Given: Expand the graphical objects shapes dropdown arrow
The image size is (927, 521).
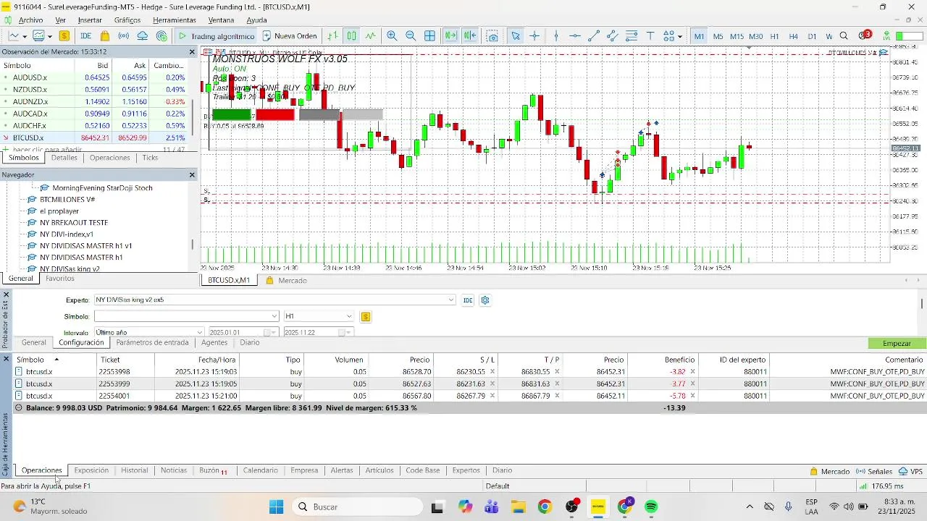Looking at the screenshot, I should coord(679,35).
